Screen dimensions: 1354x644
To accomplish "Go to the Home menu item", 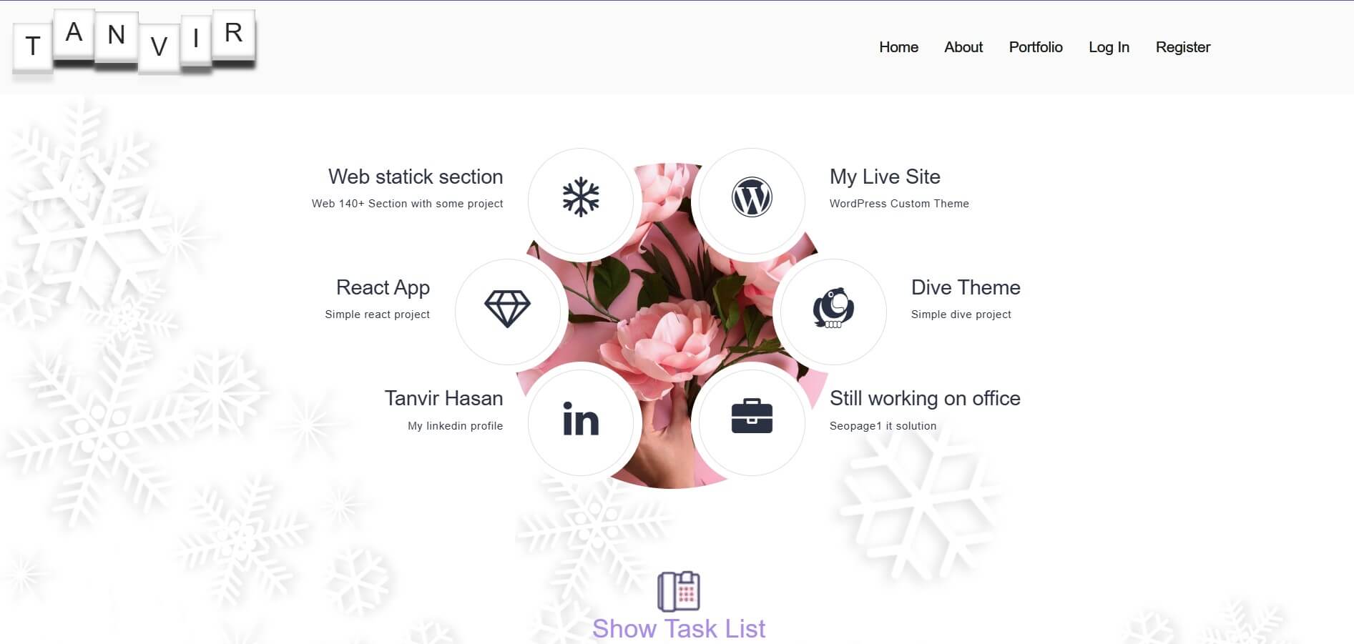I will click(x=898, y=47).
